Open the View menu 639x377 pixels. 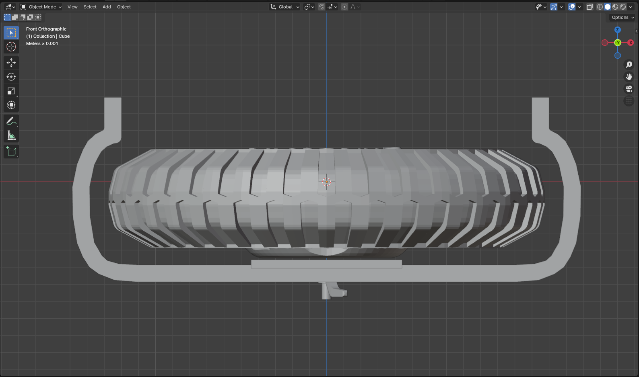coord(72,7)
